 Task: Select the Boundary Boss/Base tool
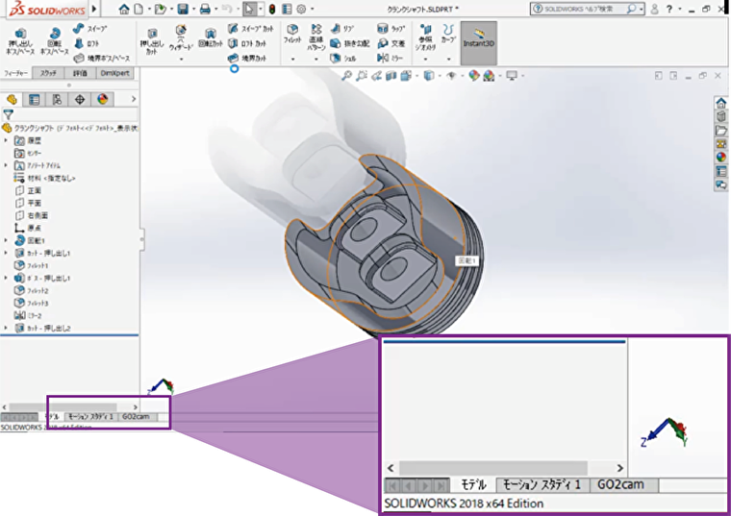(x=102, y=59)
